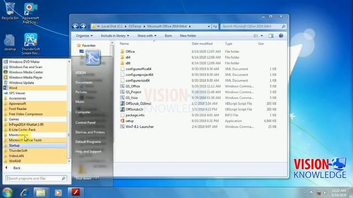The width and height of the screenshot is (353, 198).
Task: Expand the Accessories folder in Start menu
Action: pos(35,98)
